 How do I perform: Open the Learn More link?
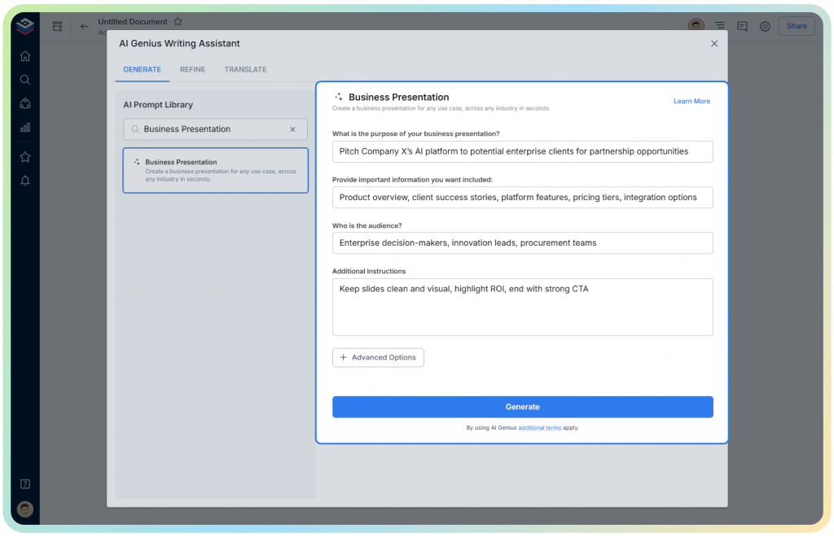691,101
